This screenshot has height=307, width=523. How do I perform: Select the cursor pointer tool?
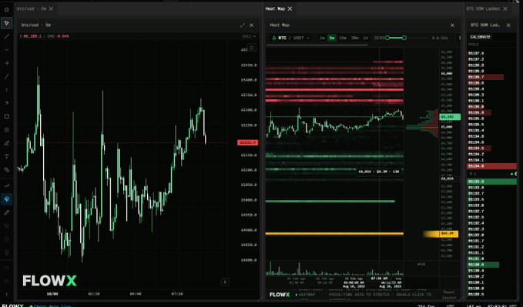pyautogui.click(x=7, y=23)
